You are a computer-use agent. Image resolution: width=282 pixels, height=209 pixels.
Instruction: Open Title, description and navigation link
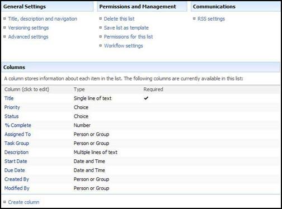pos(43,19)
